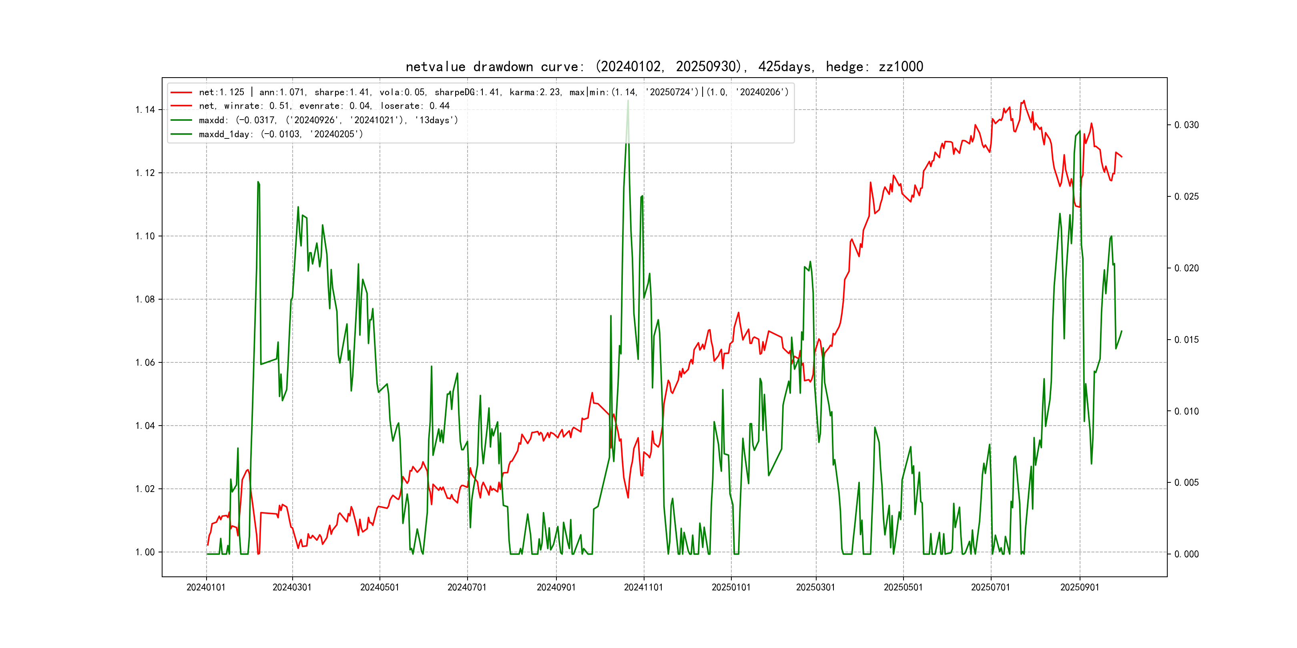Click the 0.000 right axis tick label

(1186, 554)
